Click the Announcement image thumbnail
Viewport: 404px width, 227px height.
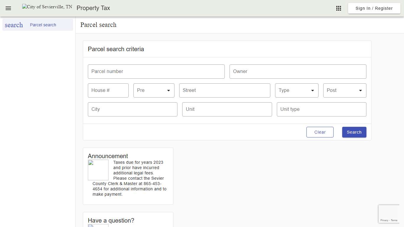coord(98,170)
